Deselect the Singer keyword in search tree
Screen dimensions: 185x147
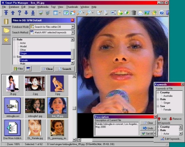point(45,53)
